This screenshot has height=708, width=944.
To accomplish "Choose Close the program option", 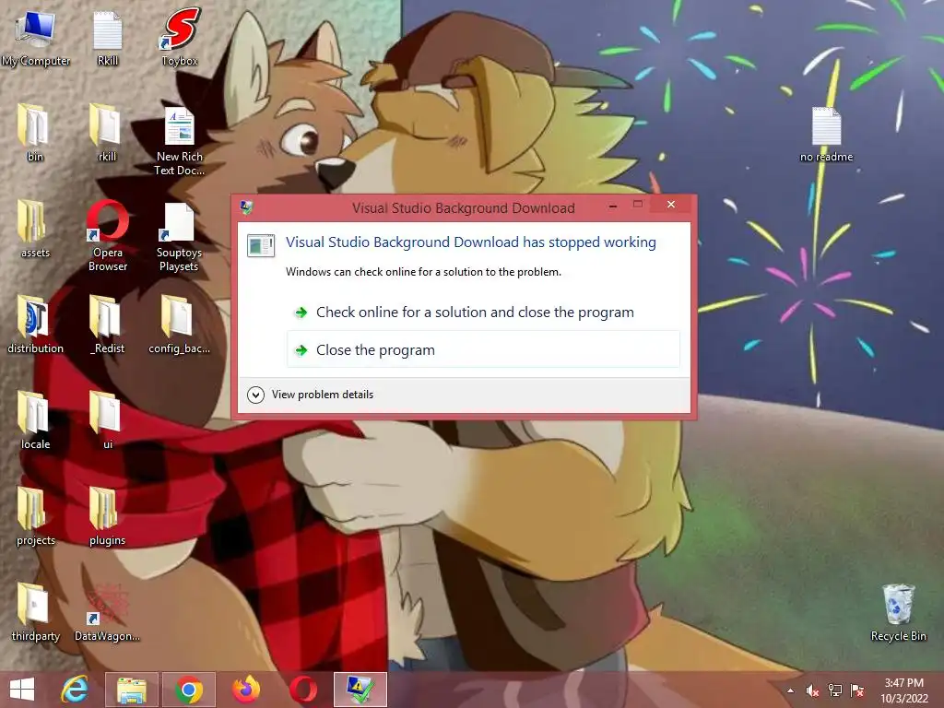I will (x=483, y=349).
